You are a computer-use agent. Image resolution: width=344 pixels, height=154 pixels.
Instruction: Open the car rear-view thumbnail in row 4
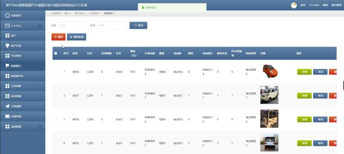click(269, 143)
